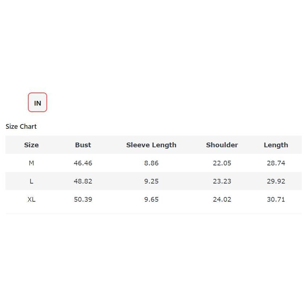Select the Shoulder column header
304x304 pixels.
222,145
